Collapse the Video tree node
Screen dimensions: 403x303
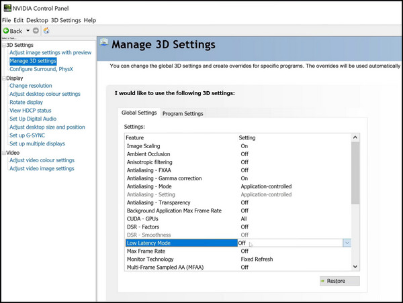click(4, 153)
